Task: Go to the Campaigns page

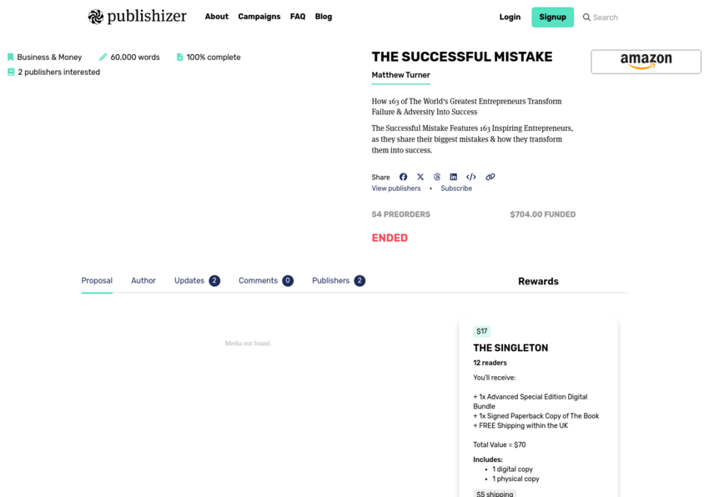Action: [259, 17]
